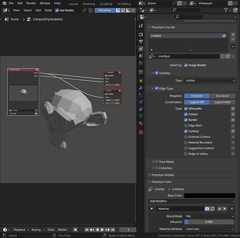Move Material modifier up
This screenshot has height=238, width=240.
pyautogui.click(x=220, y=208)
